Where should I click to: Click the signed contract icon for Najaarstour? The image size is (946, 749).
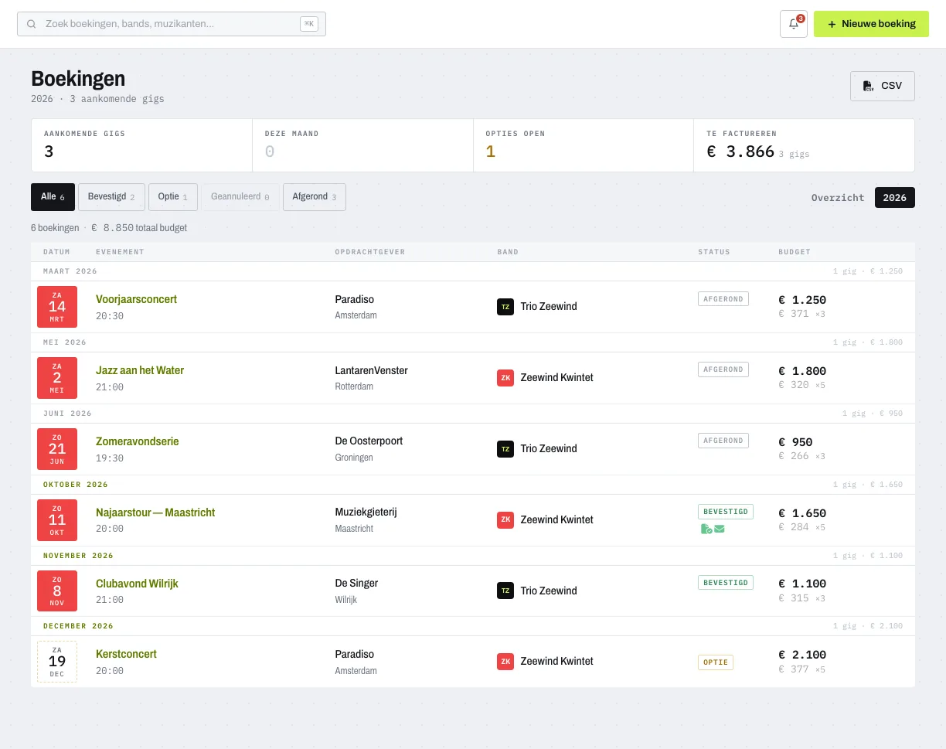[706, 529]
